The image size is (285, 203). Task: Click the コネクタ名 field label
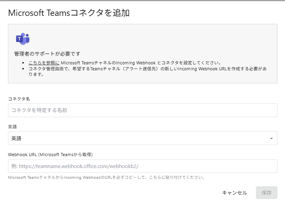click(19, 98)
